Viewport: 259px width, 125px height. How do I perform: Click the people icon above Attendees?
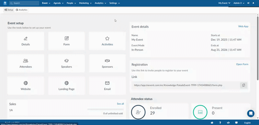click(26, 61)
